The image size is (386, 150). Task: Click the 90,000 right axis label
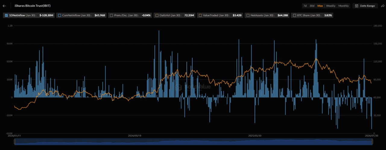(377, 79)
